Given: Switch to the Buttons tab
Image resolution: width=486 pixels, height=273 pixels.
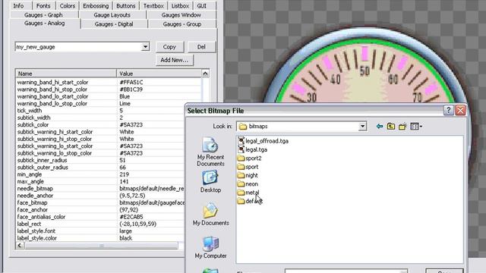Looking at the screenshot, I should pyautogui.click(x=125, y=5).
